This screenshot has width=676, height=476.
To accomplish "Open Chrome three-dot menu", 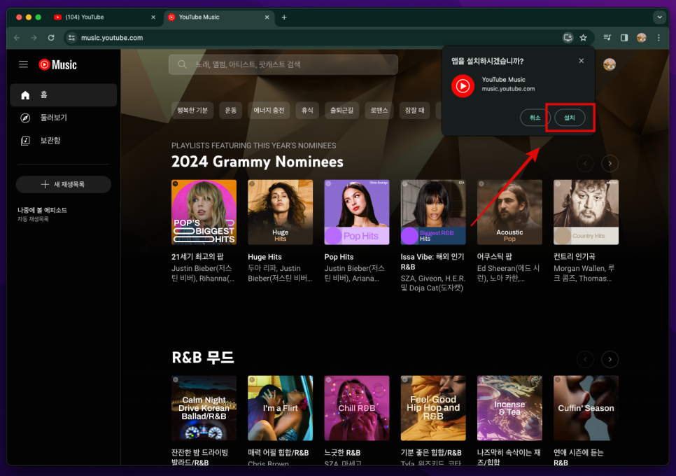I will (x=659, y=38).
